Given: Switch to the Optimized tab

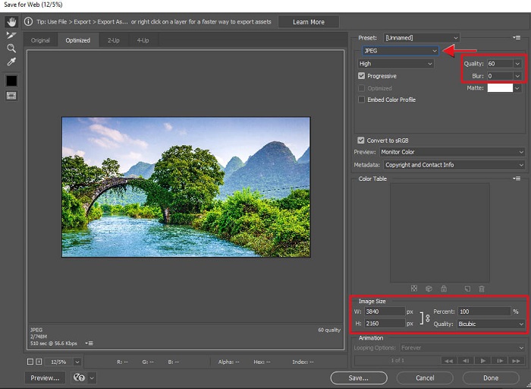Looking at the screenshot, I should pyautogui.click(x=78, y=40).
